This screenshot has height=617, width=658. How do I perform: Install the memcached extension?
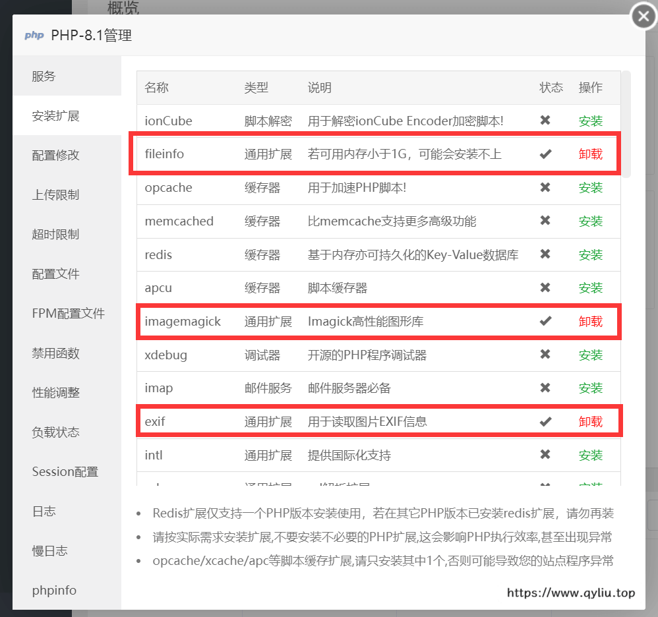[591, 221]
